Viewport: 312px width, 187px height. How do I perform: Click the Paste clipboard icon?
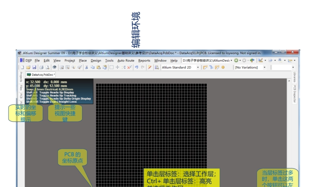point(99,67)
